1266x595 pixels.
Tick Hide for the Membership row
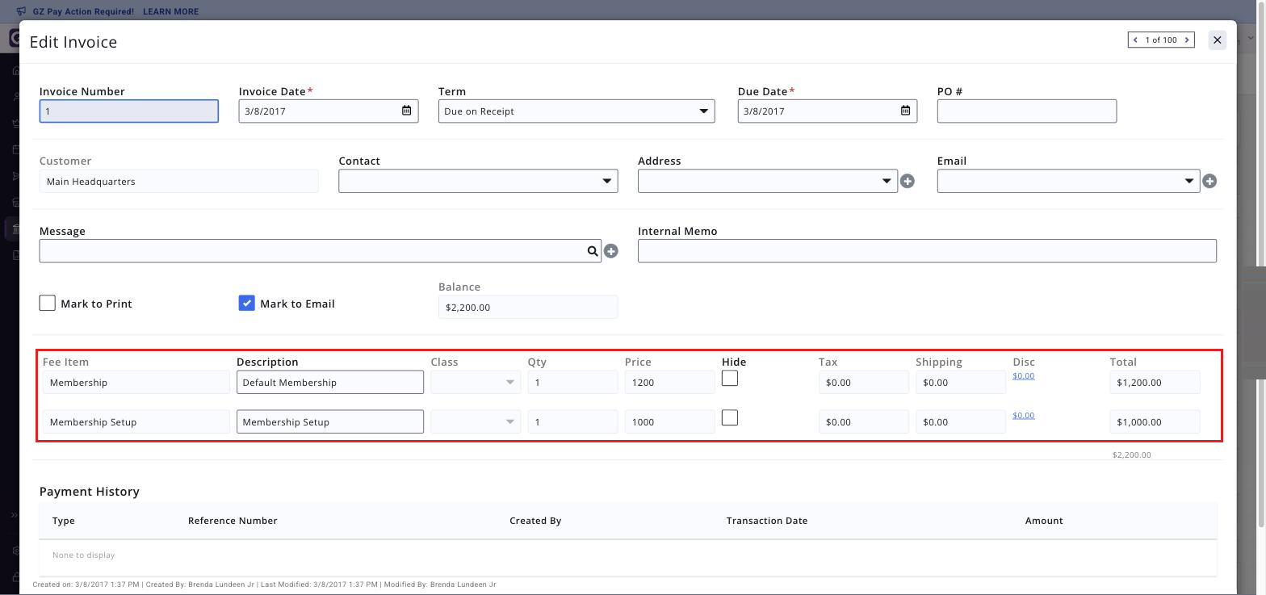pos(730,378)
